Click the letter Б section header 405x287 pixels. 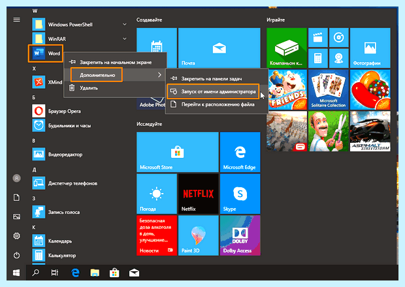(33, 97)
